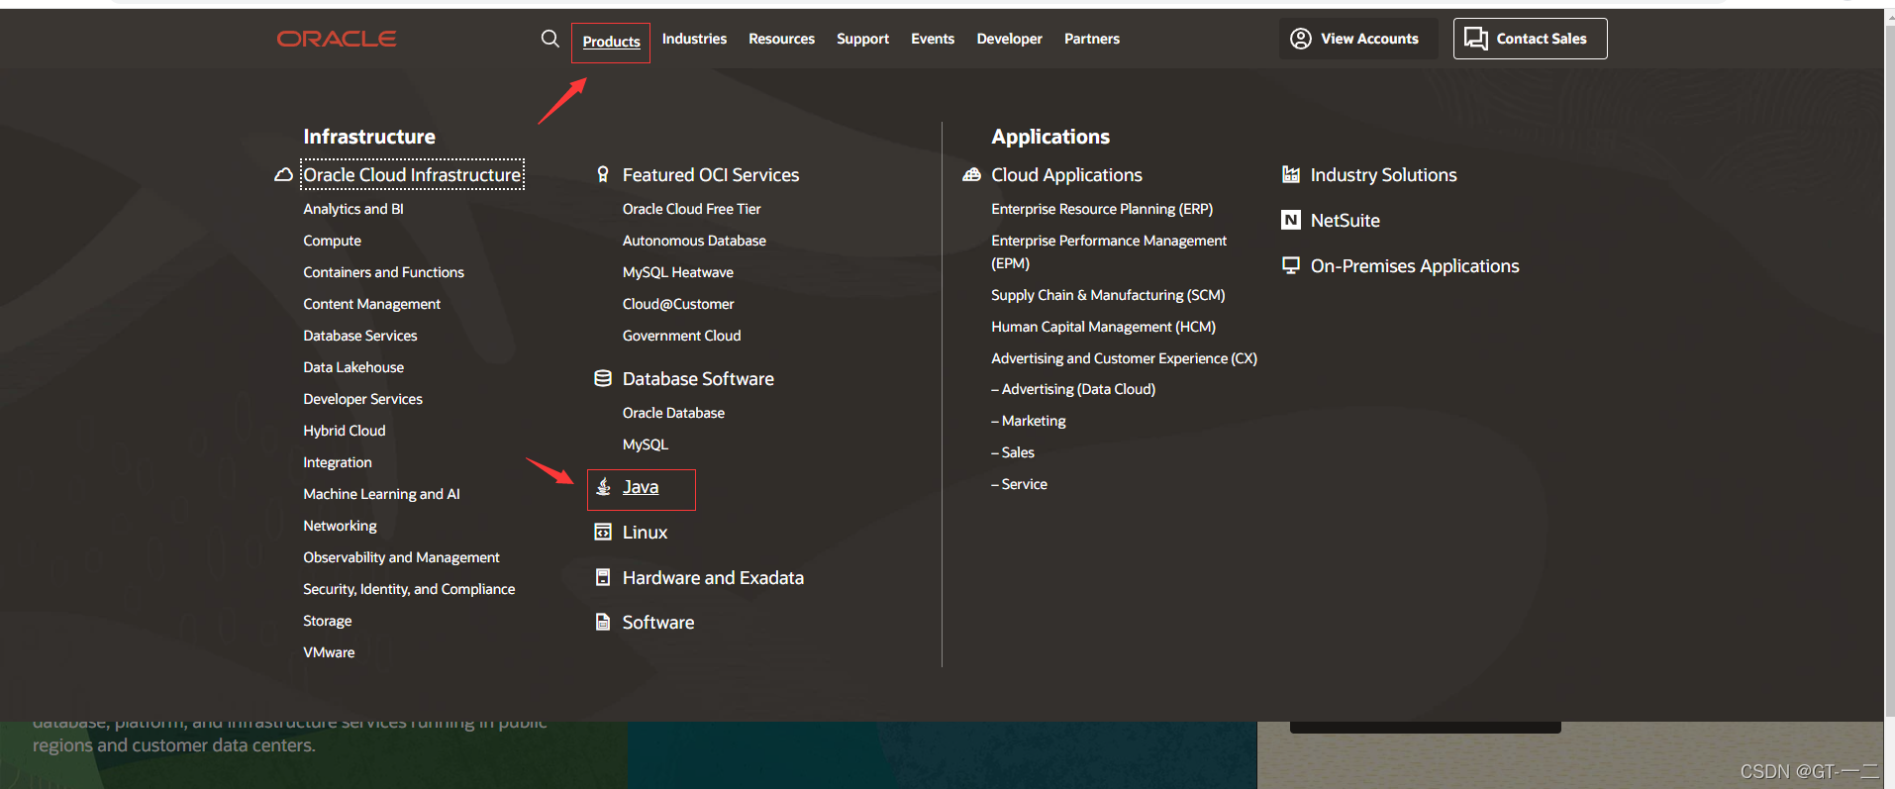Screen dimensions: 1895x789
Task: Open Oracle Cloud Infrastructure link
Action: 412,175
